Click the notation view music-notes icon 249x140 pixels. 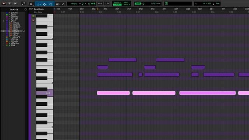23,3
